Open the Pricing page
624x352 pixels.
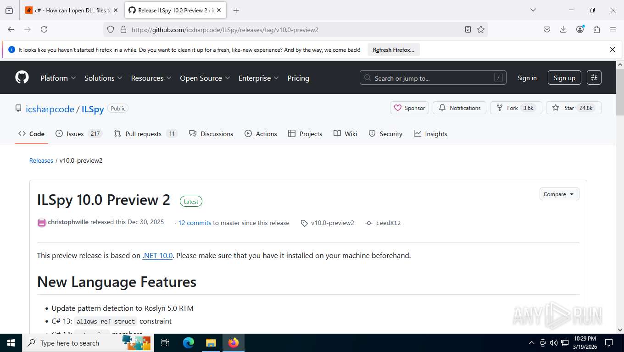[298, 78]
